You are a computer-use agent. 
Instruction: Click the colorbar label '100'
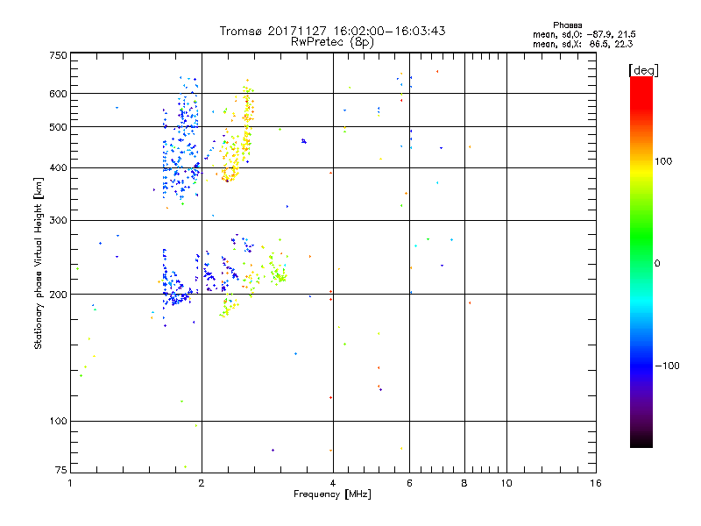[x=663, y=161]
